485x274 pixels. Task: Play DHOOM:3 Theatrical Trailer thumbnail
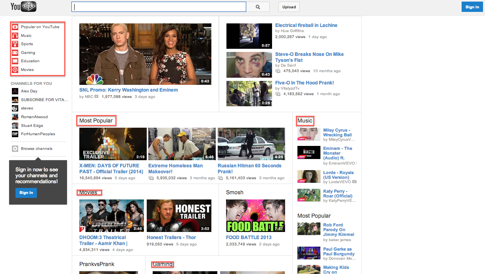[x=111, y=216]
